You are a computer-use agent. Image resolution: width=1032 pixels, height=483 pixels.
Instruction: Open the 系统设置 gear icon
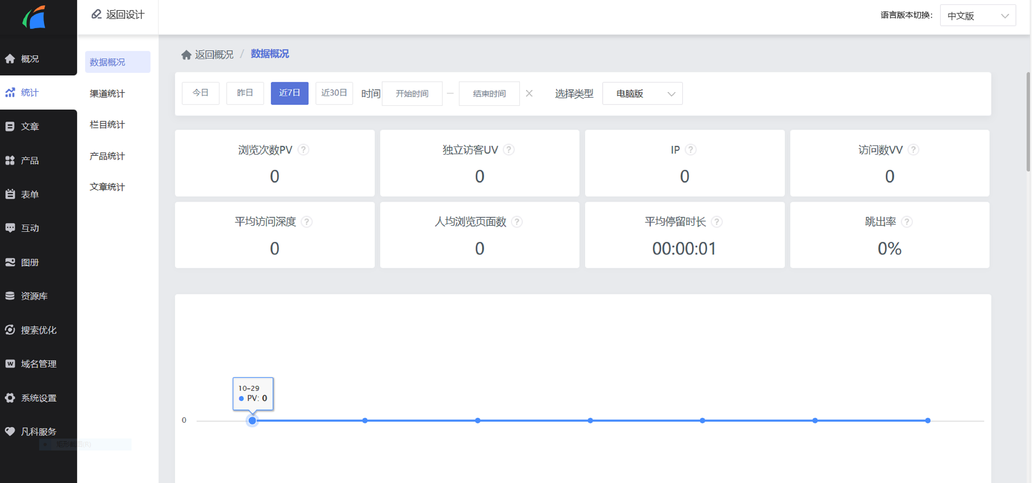(10, 398)
